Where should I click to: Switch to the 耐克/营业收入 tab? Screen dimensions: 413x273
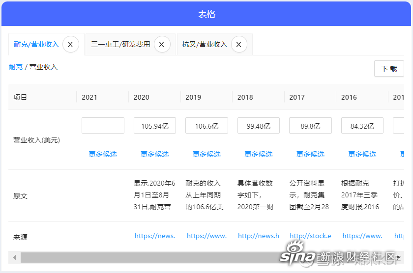(x=36, y=44)
